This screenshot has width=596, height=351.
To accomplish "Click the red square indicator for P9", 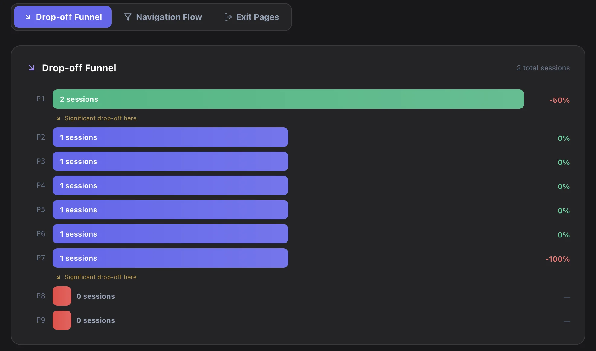I will (62, 320).
